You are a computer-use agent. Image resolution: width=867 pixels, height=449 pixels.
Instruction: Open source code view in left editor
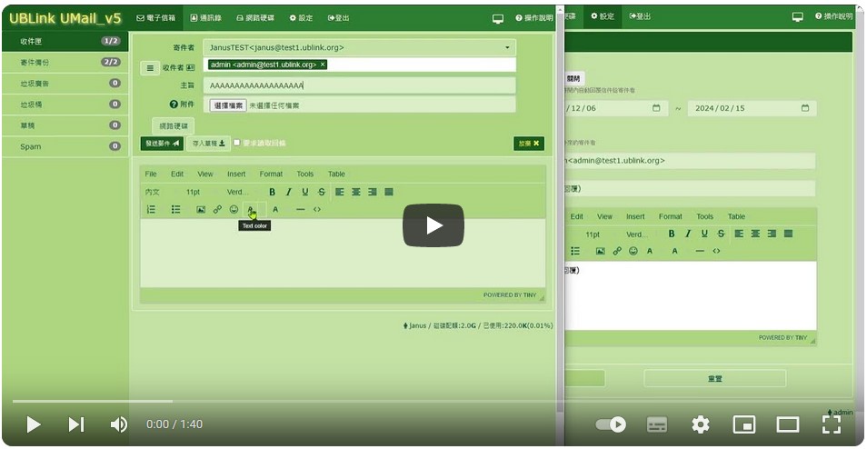tap(317, 210)
